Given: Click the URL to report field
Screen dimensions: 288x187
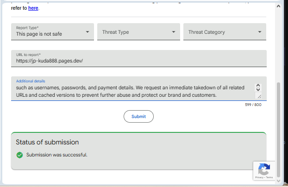Looking at the screenshot, I should [x=138, y=61].
